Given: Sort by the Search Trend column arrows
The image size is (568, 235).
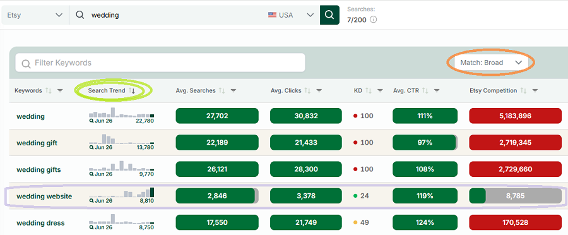Looking at the screenshot, I should [131, 91].
